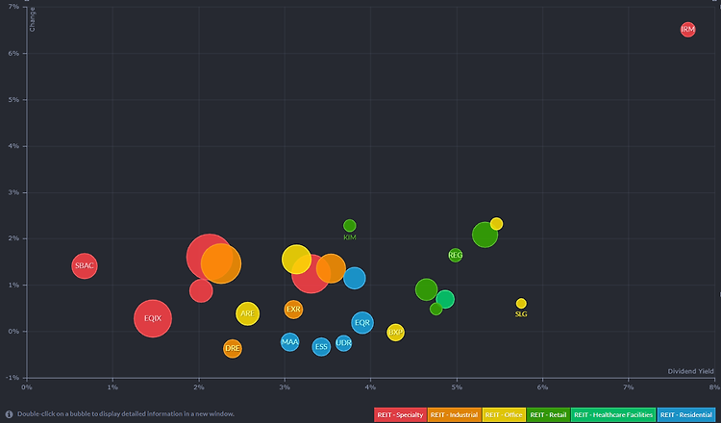The image size is (721, 423).
Task: Toggle the REIT - Retail legend filter
Action: [548, 414]
